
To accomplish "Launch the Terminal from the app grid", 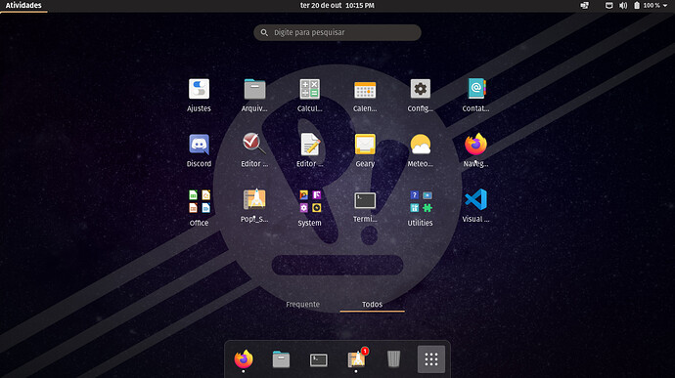I will coord(365,200).
